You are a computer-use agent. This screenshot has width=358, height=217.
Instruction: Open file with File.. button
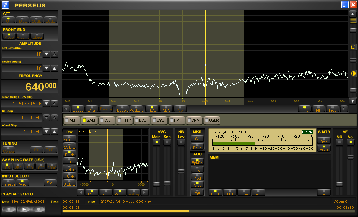50,183
